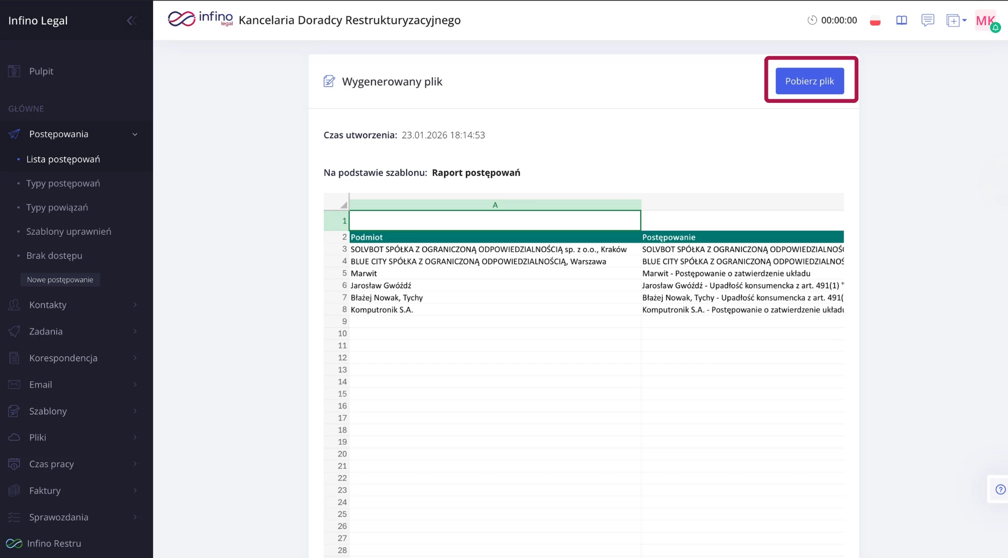Select spreadsheet cell A1
This screenshot has width=1008, height=558.
pos(495,220)
